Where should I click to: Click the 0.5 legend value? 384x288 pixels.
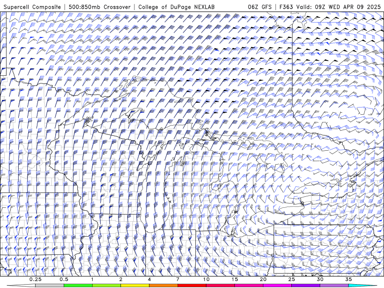pos(64,279)
